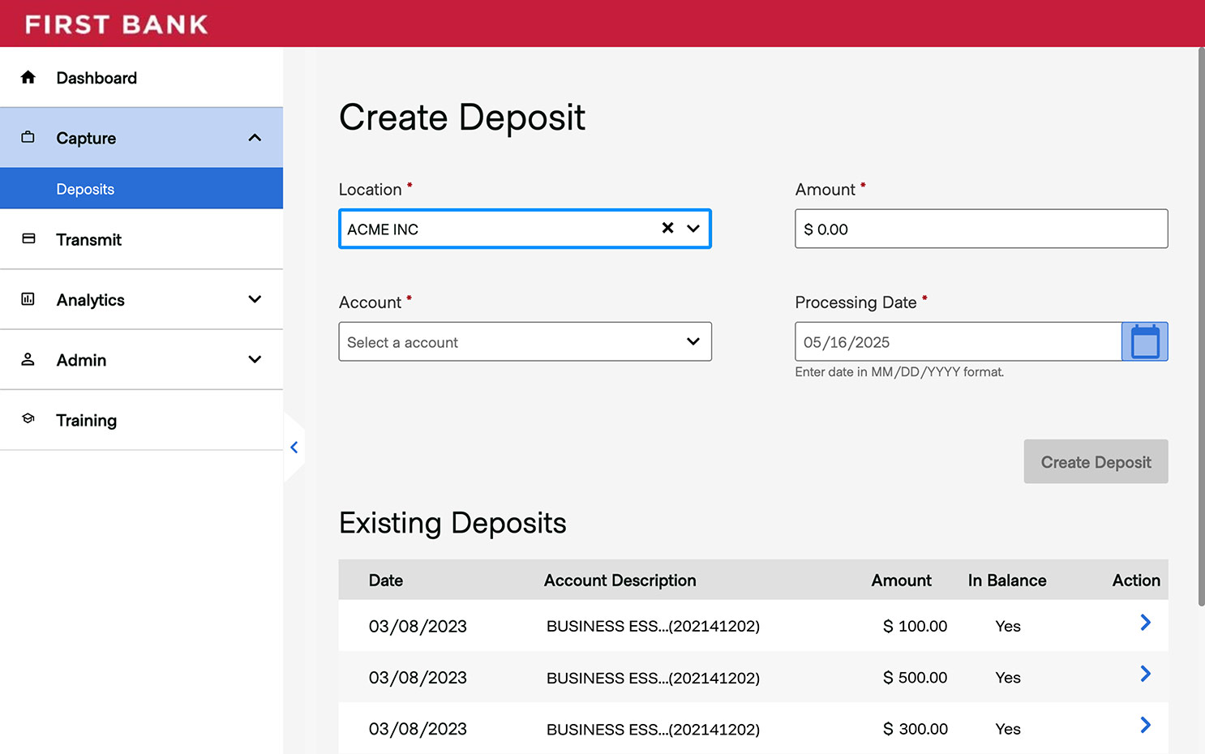Select Deposits submenu item
Viewport: 1205px width, 754px height.
[x=141, y=188]
